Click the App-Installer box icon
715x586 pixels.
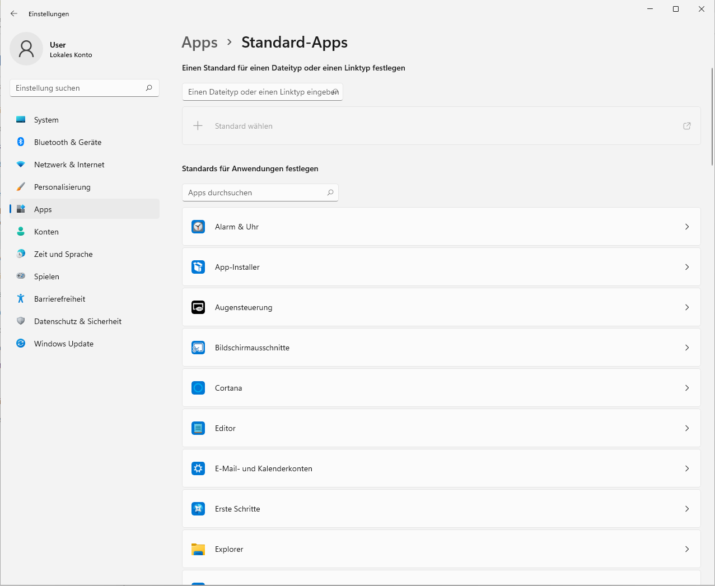[198, 267]
